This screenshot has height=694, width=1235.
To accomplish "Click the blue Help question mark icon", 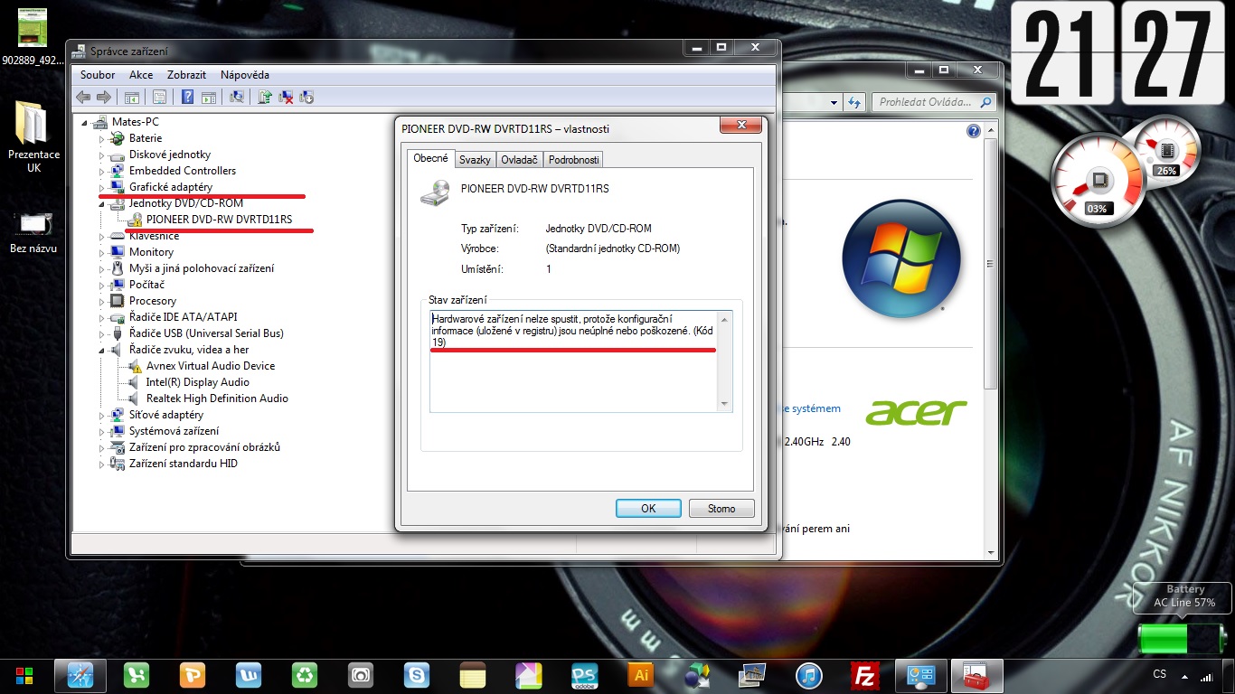I will pyautogui.click(x=187, y=97).
